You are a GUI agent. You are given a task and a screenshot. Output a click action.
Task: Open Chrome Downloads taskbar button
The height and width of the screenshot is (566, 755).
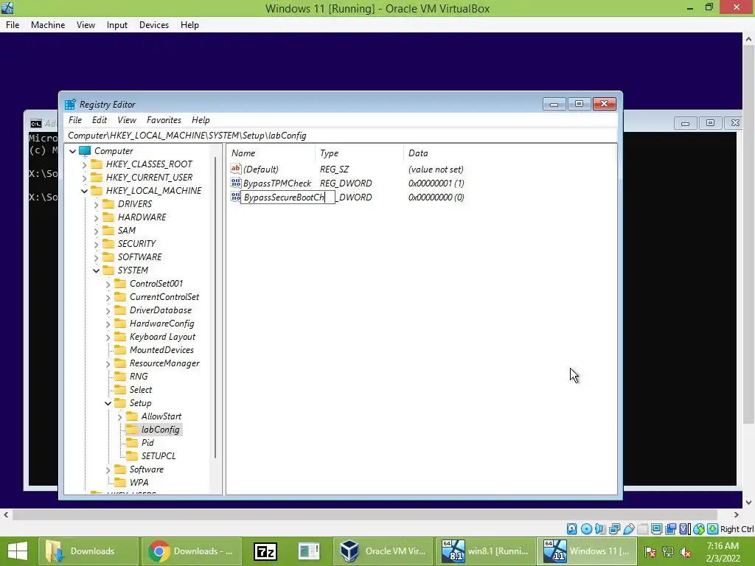coord(191,551)
